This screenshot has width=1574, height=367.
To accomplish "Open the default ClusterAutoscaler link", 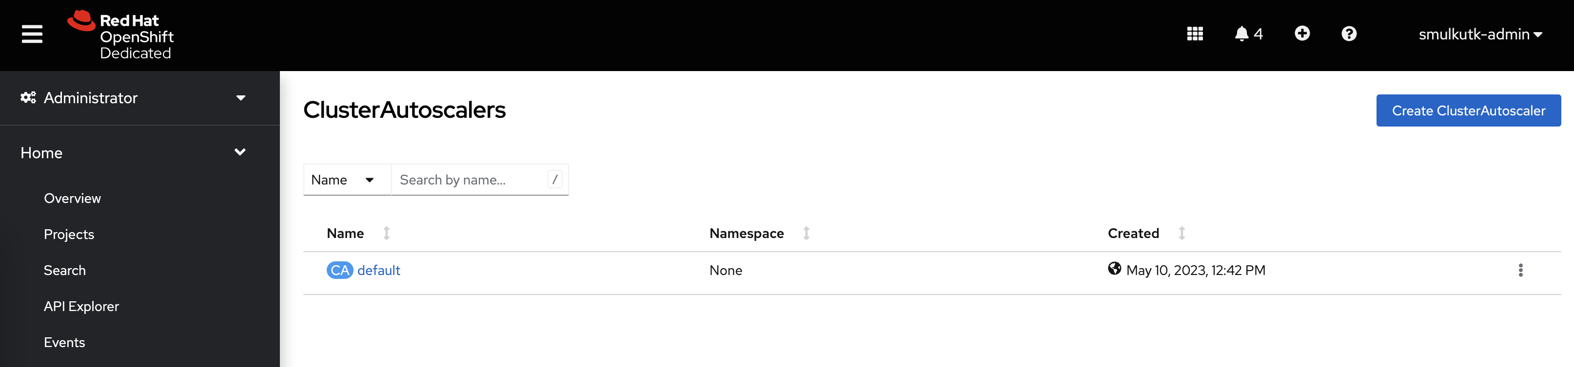I will point(378,270).
